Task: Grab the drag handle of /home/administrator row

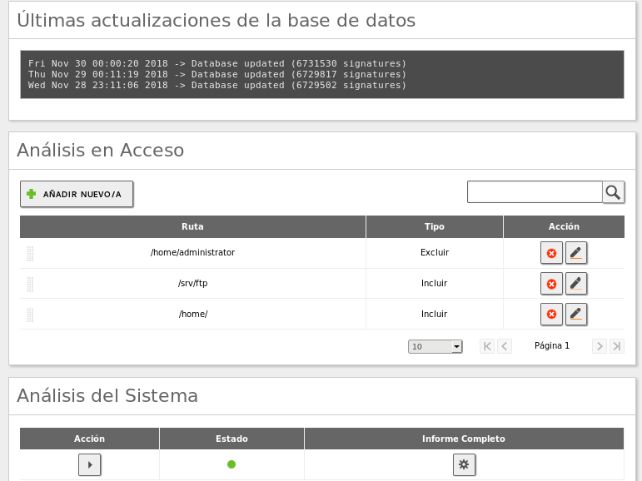Action: coord(30,253)
